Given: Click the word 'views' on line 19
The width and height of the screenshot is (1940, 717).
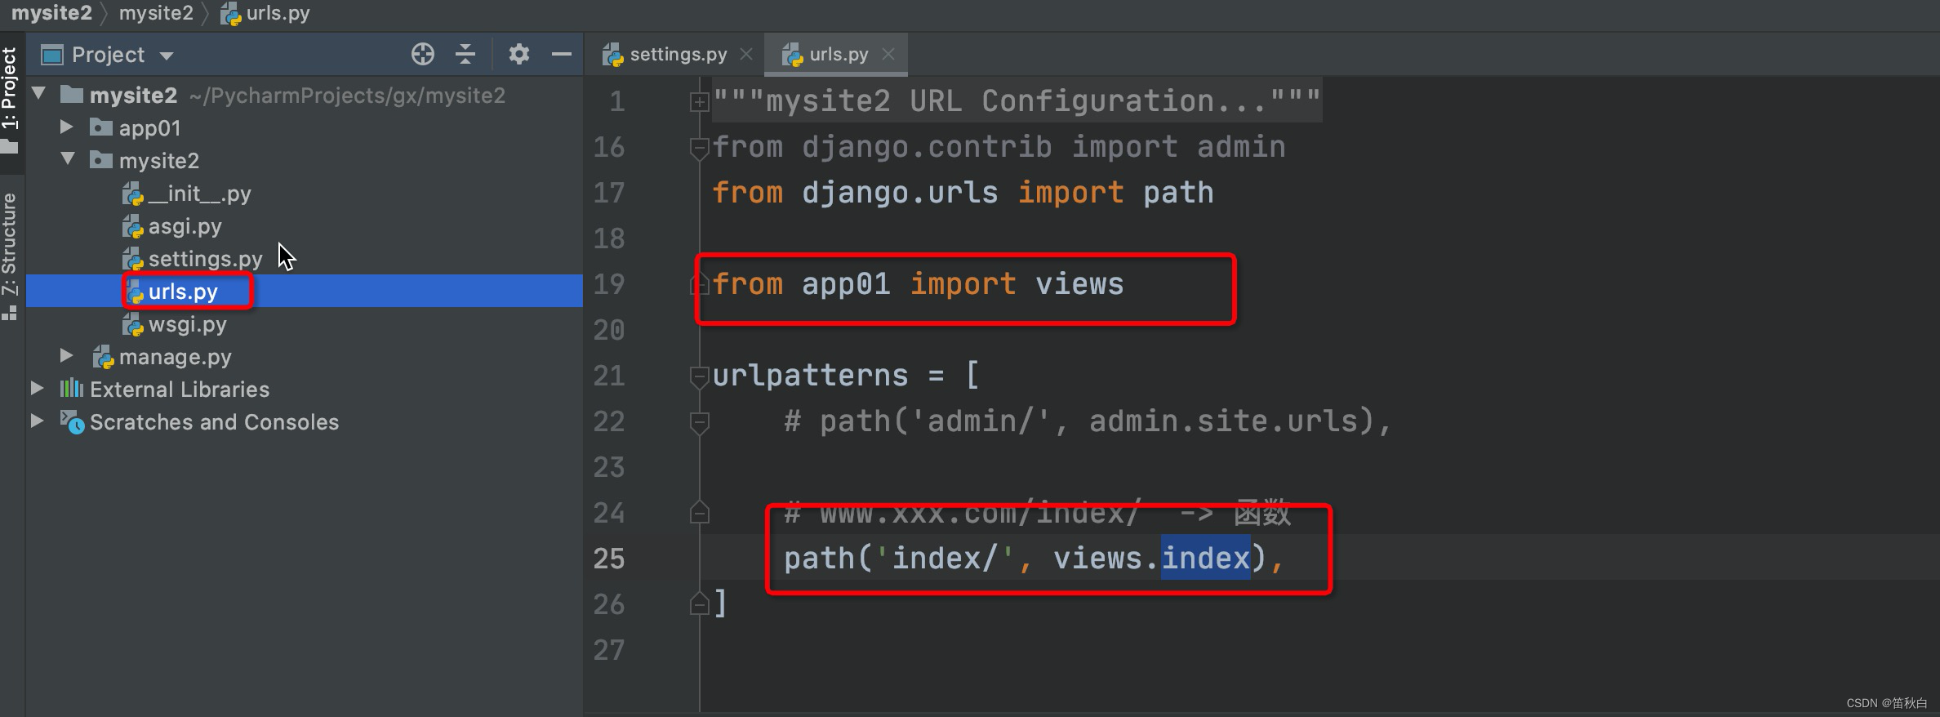Looking at the screenshot, I should (x=1079, y=284).
